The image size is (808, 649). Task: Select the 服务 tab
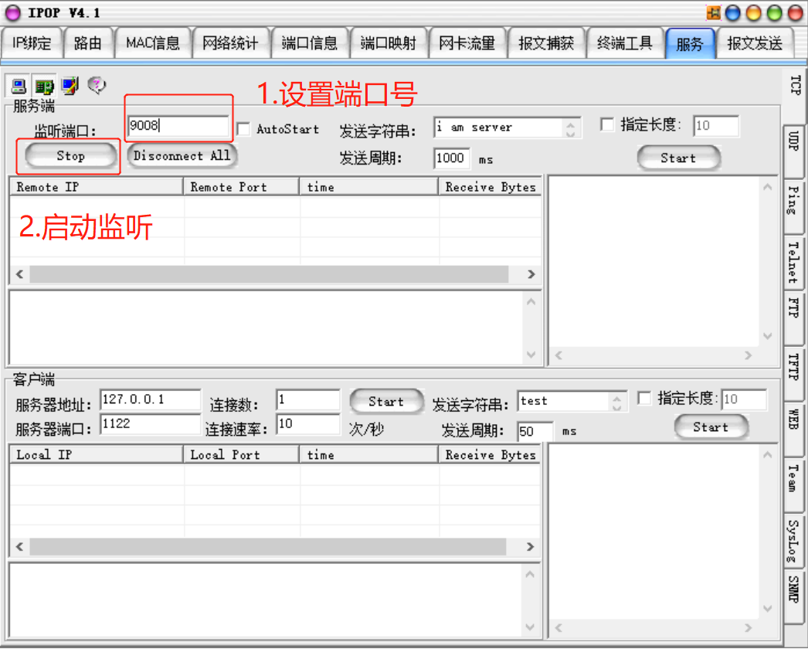click(690, 44)
